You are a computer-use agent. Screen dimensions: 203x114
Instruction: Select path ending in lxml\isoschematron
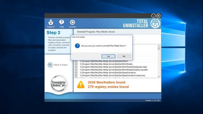[108, 73]
